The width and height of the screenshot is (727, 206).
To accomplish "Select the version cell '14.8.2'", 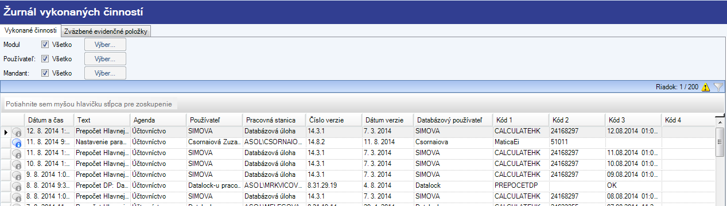I will (333, 142).
